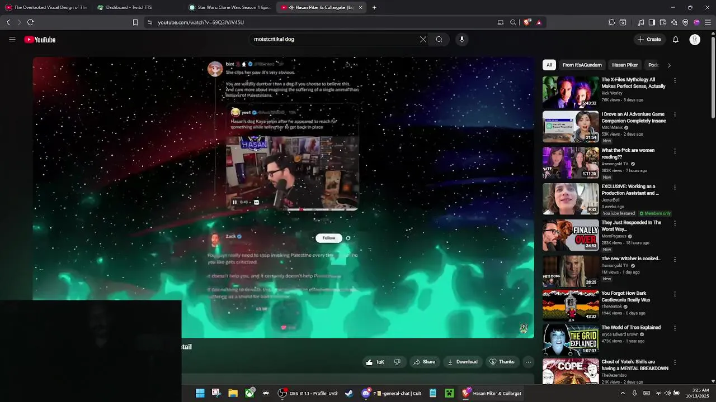Open options for women reading video

pos(675,151)
